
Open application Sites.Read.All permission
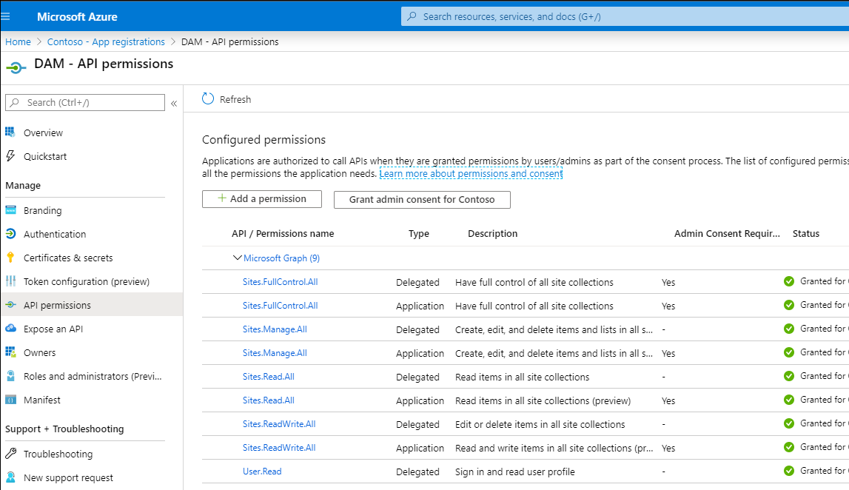(269, 400)
